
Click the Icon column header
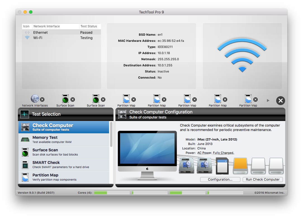[x=26, y=26]
